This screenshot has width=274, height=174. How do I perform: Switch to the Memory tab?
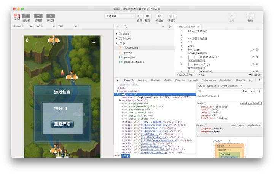click(x=143, y=80)
